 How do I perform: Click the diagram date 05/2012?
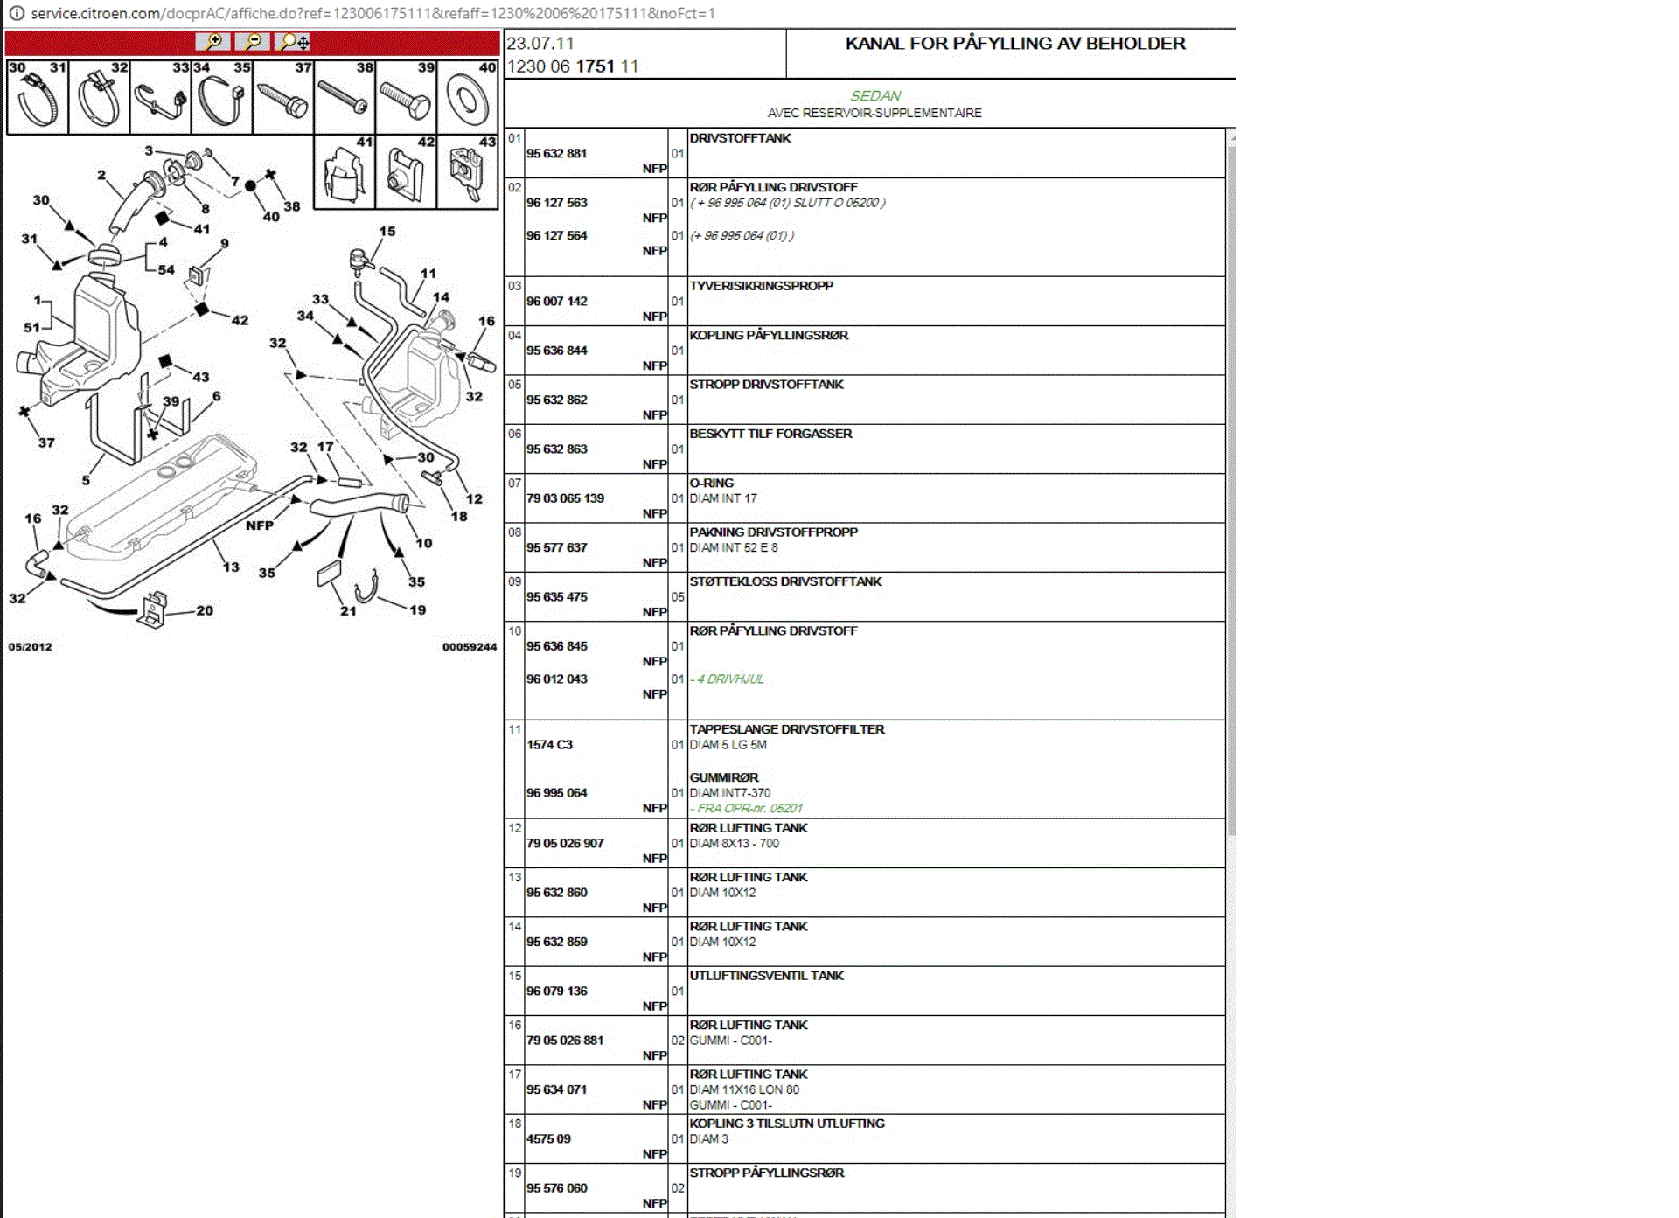(x=31, y=647)
